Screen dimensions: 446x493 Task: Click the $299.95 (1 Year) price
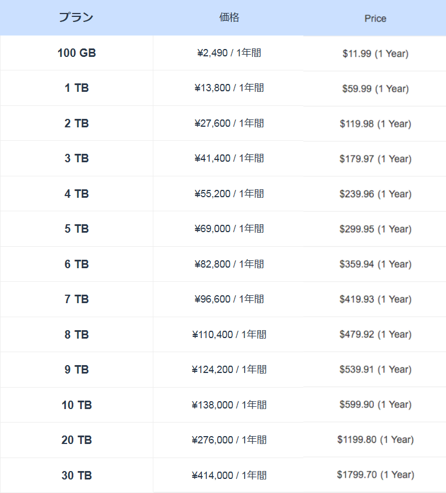[376, 229]
